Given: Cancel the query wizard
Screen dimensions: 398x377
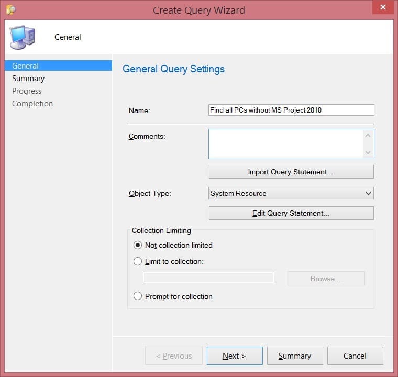Looking at the screenshot, I should tap(355, 356).
